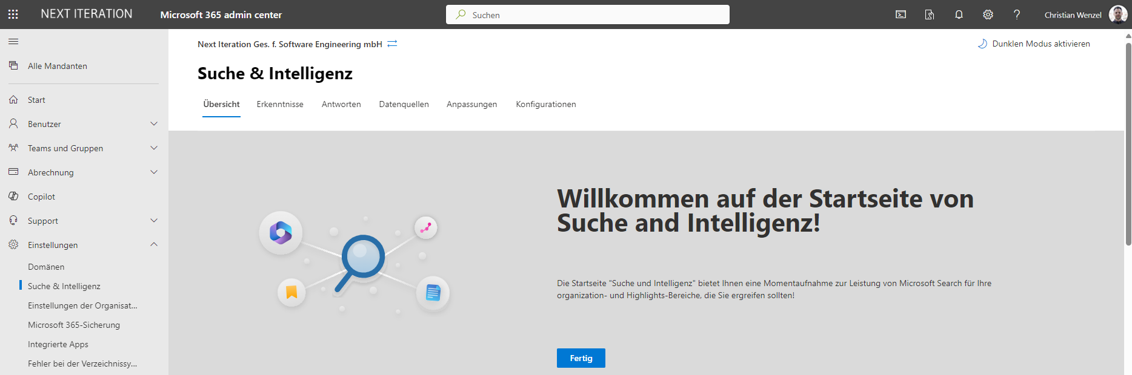This screenshot has height=375, width=1132.
Task: Click the Start home icon
Action: pyautogui.click(x=13, y=100)
